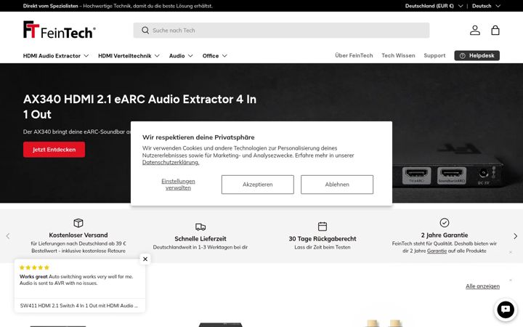Open Tech Wissen page

click(398, 55)
